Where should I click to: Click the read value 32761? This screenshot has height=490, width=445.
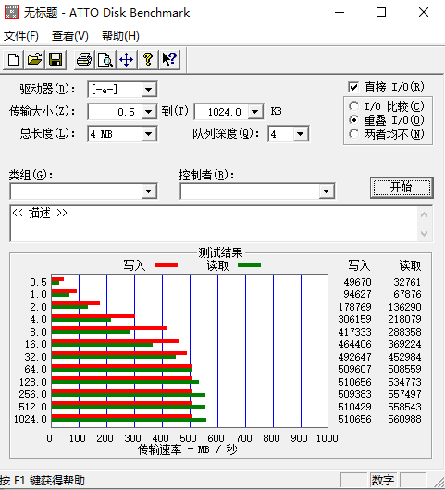point(407,282)
